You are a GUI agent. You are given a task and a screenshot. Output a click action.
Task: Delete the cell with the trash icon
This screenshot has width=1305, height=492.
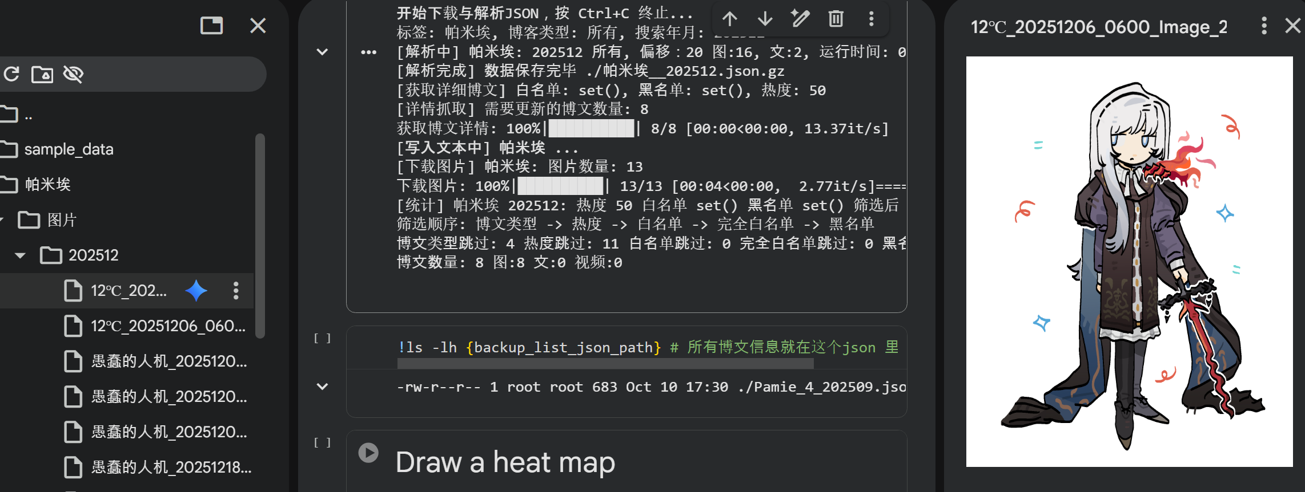(836, 19)
